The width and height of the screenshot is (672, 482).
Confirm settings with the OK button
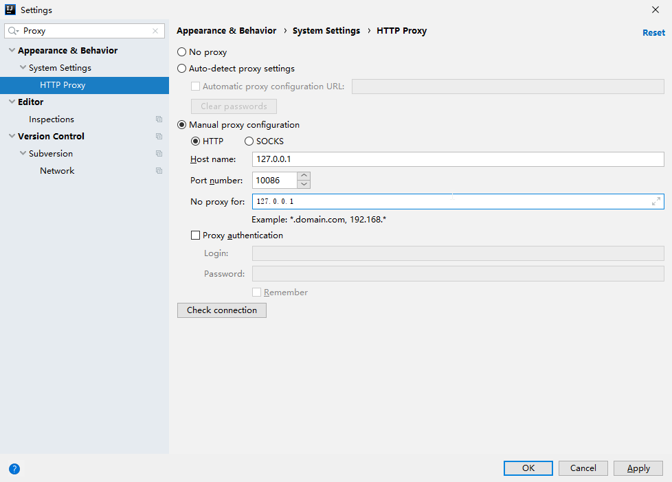click(528, 468)
